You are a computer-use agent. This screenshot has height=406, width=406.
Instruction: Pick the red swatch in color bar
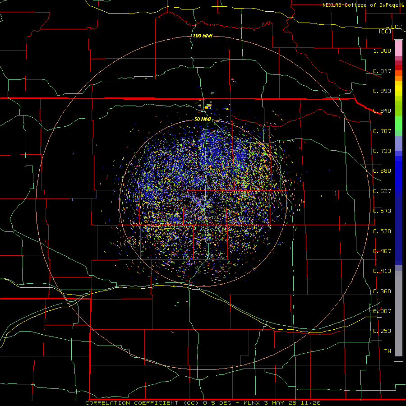point(398,68)
